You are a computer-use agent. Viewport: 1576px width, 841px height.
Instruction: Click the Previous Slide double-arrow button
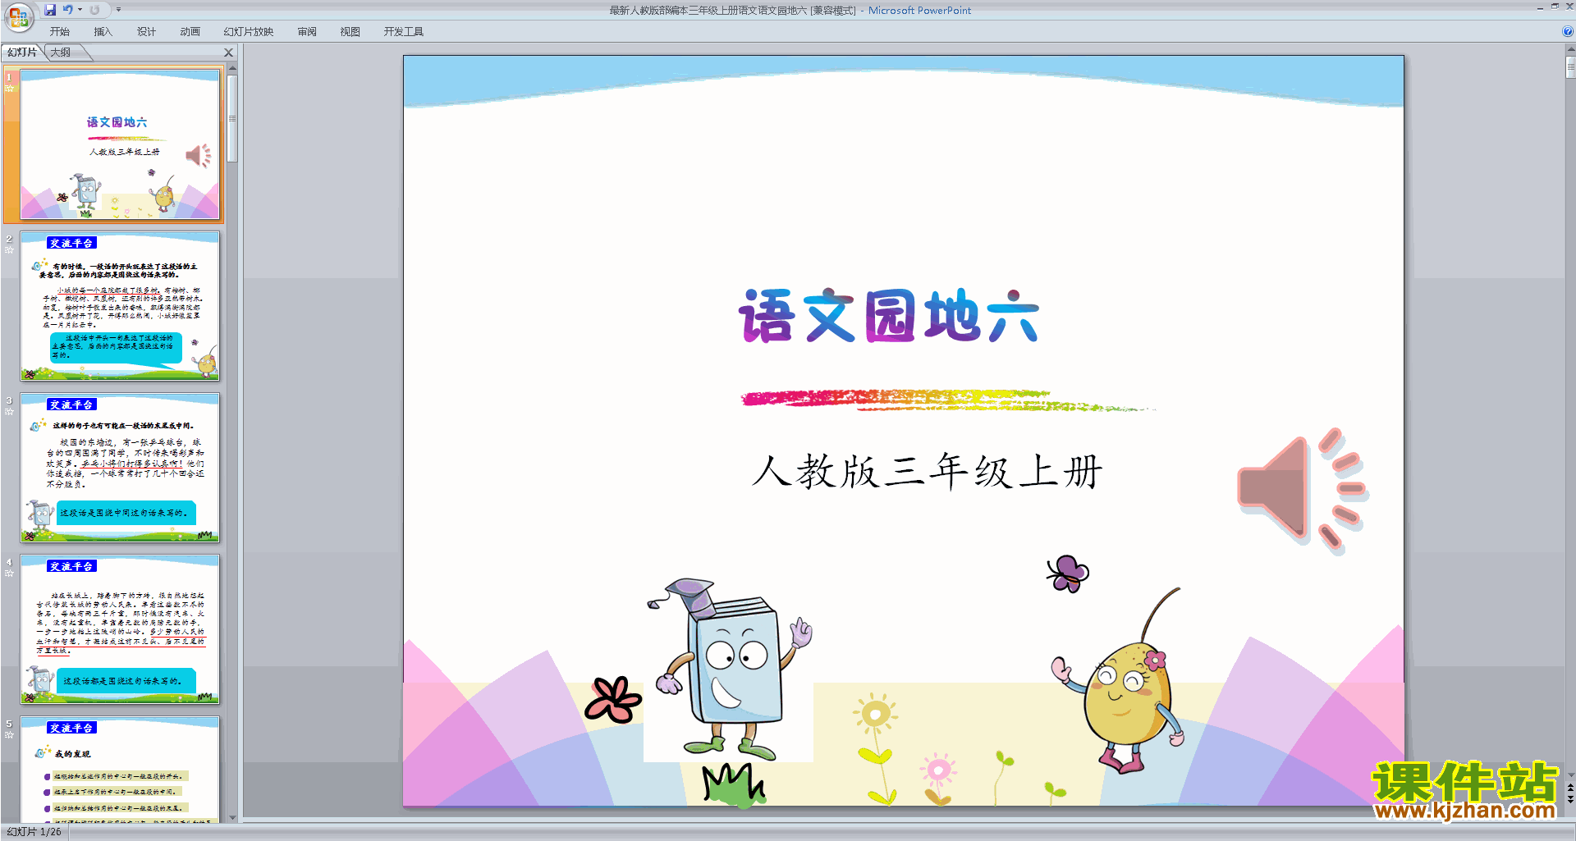[1570, 788]
